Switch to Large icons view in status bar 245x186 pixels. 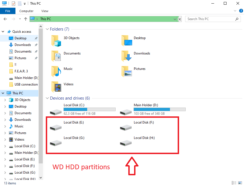[x=240, y=183]
